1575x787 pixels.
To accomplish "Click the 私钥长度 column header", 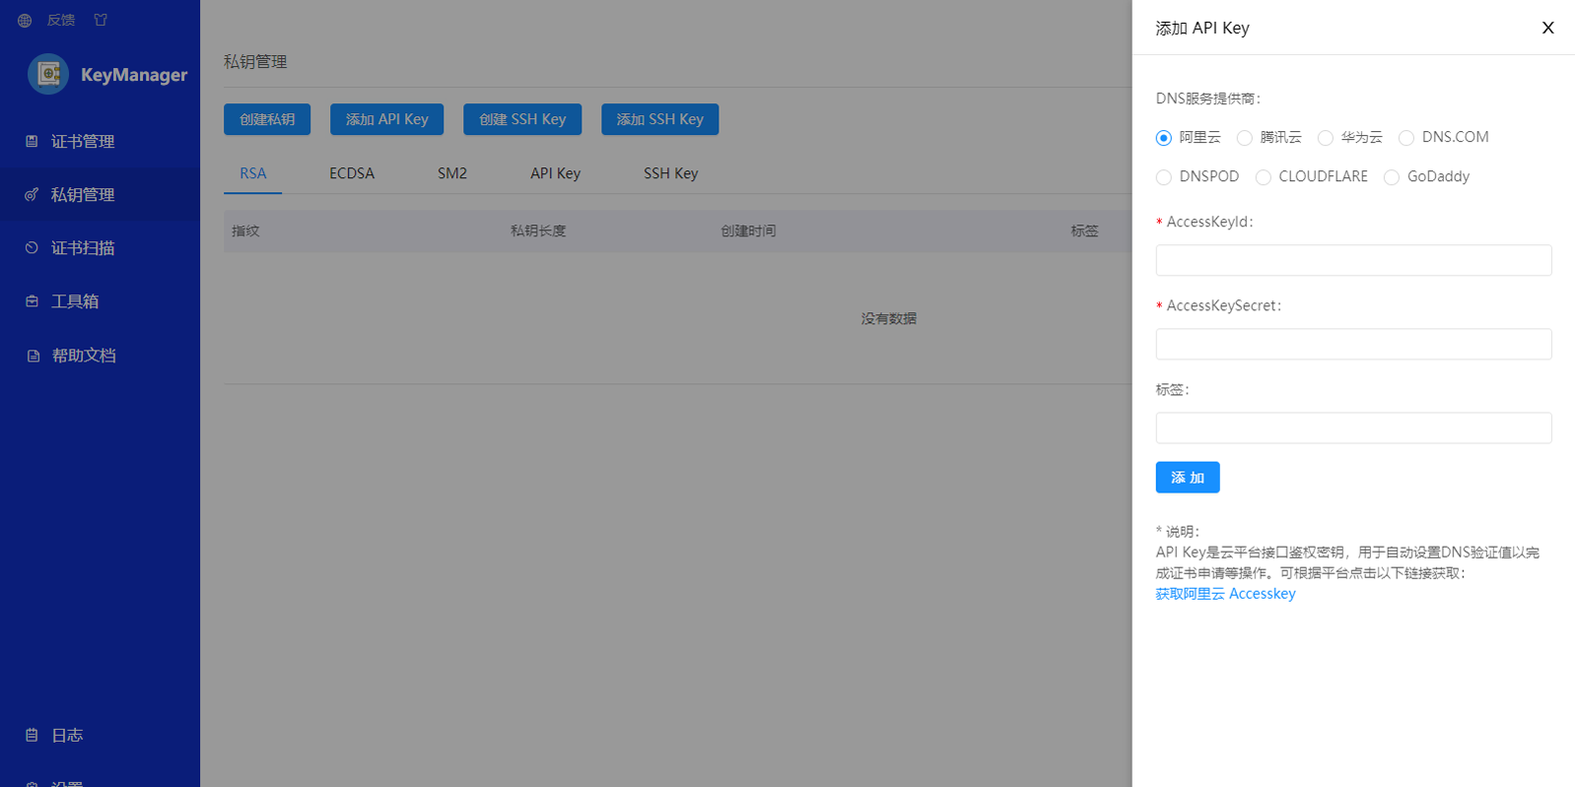I will 538,231.
